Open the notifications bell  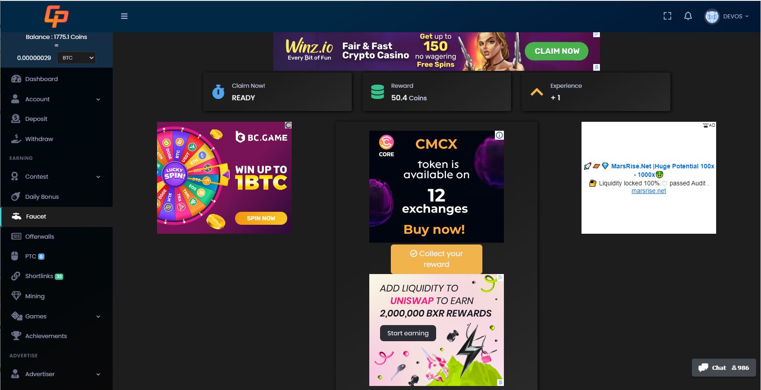(688, 16)
